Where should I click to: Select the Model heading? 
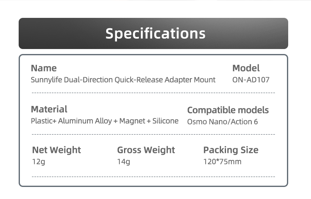click(x=246, y=68)
